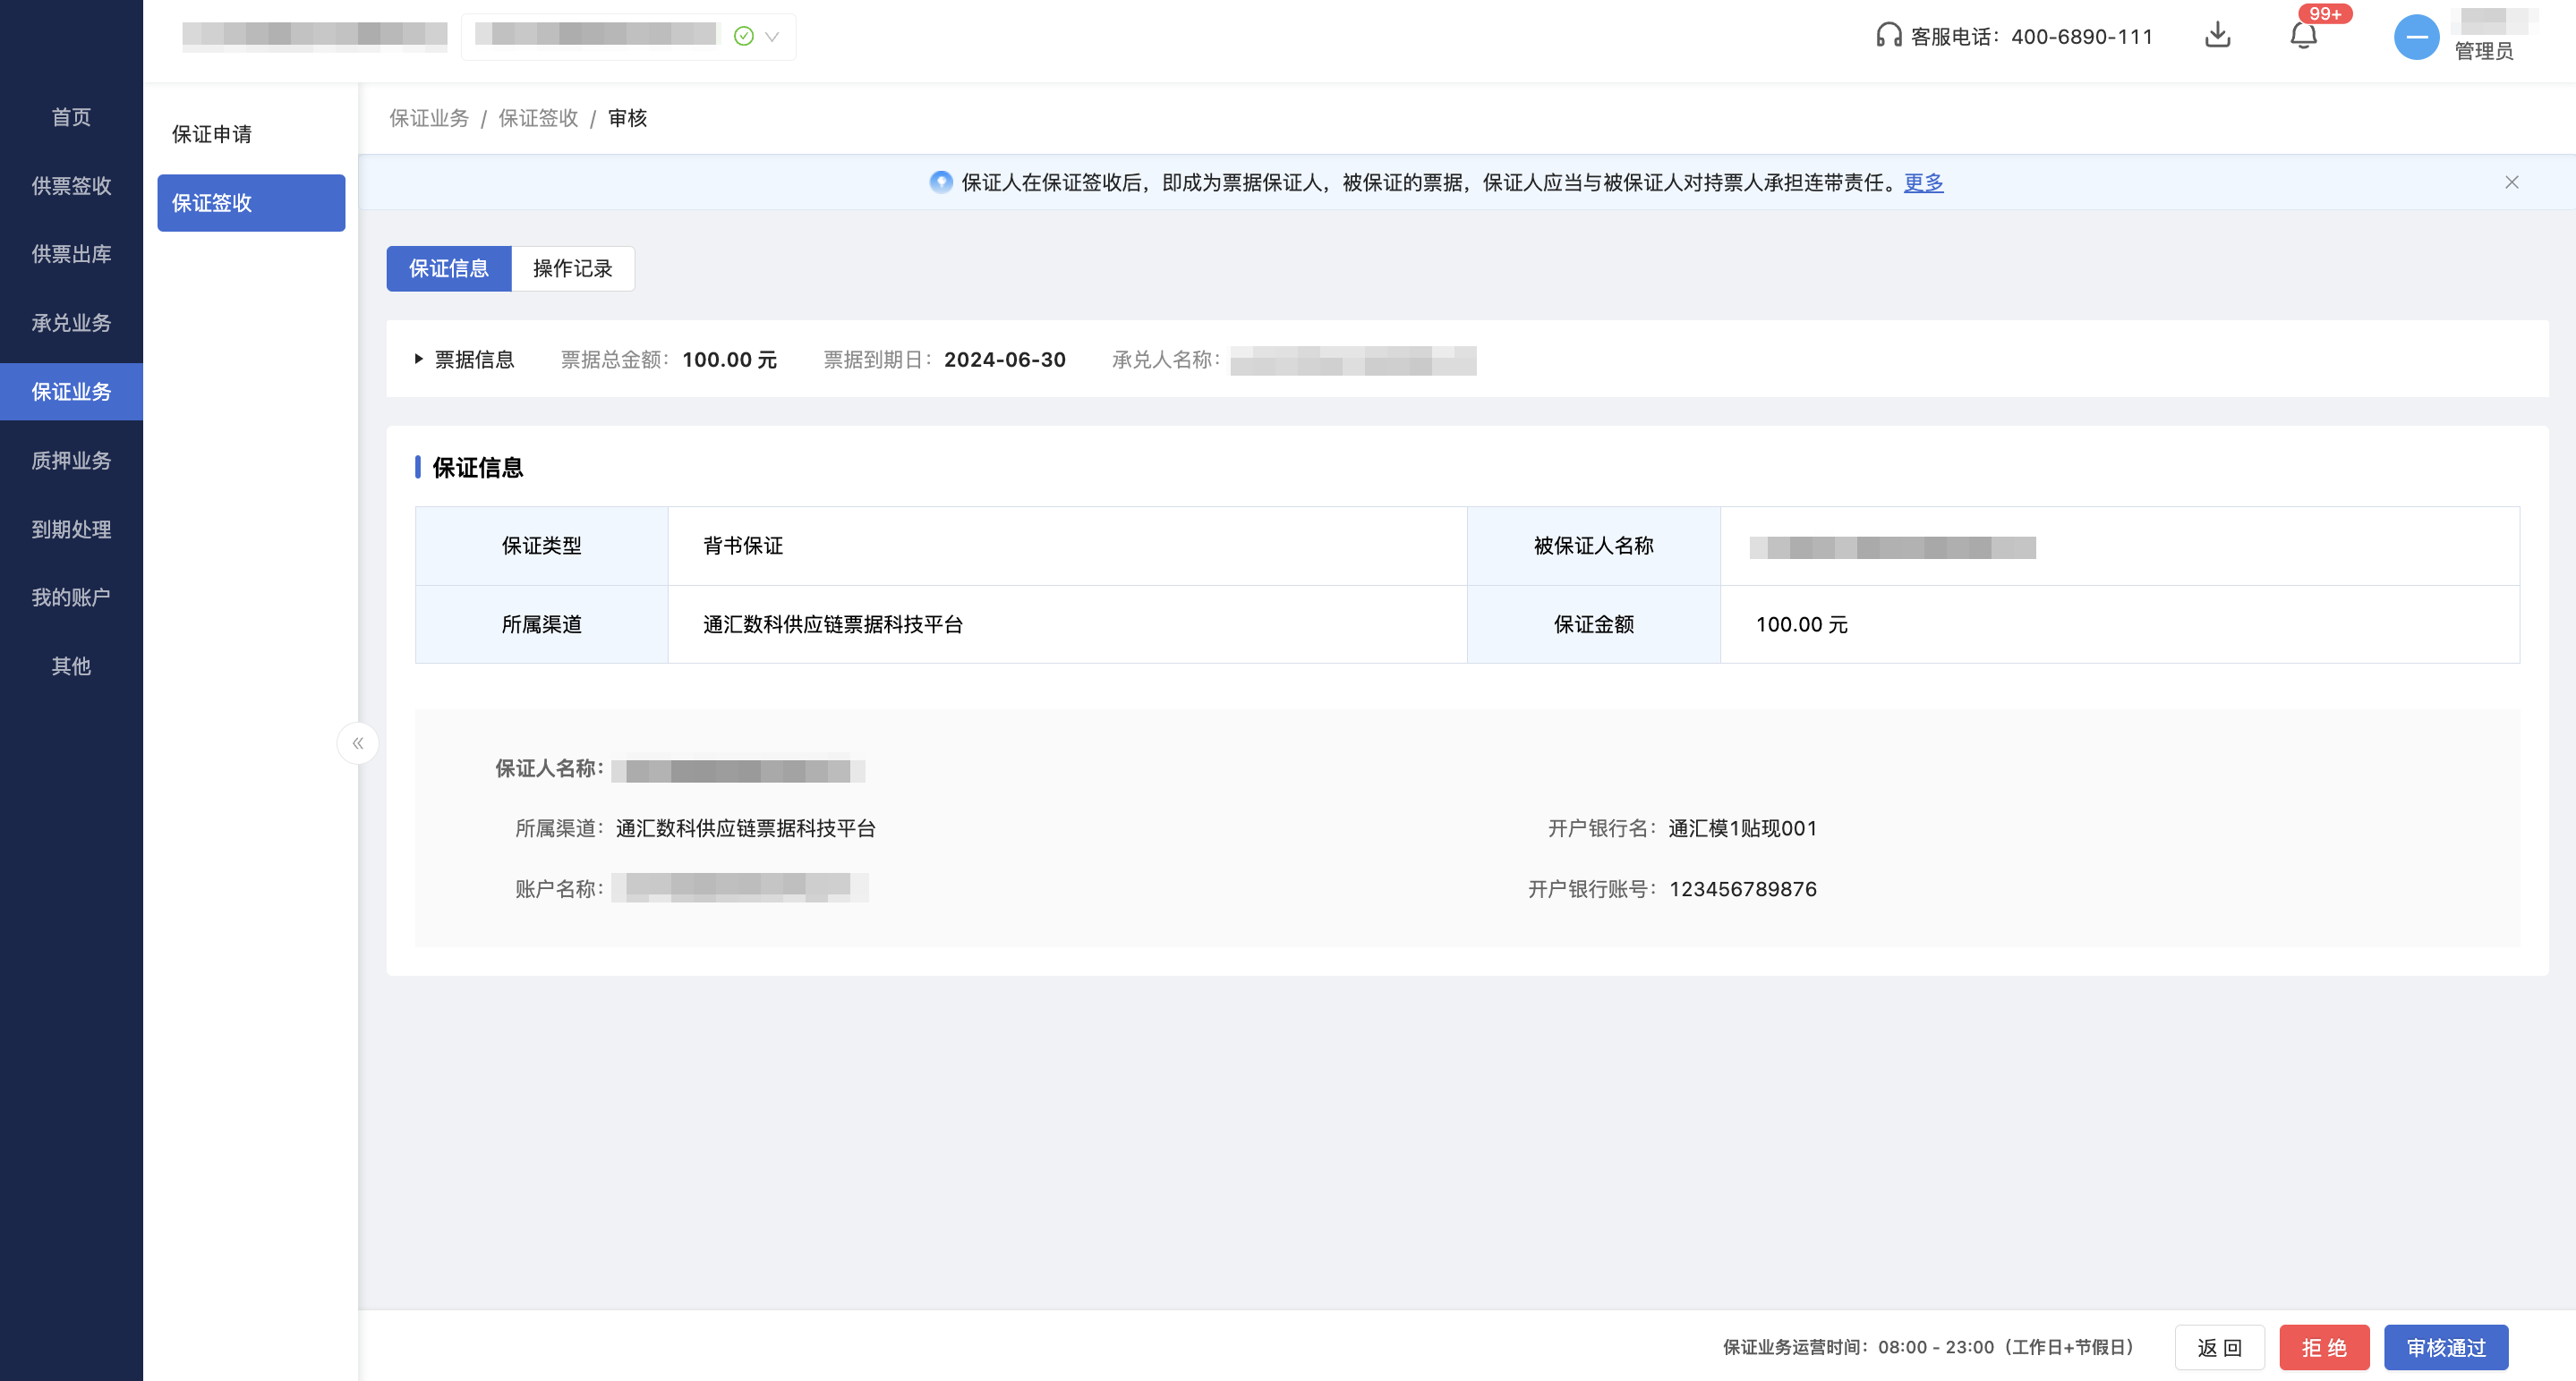Navigate to 我的账户 in the sidebar
Viewport: 2576px width, 1381px height.
[71, 597]
